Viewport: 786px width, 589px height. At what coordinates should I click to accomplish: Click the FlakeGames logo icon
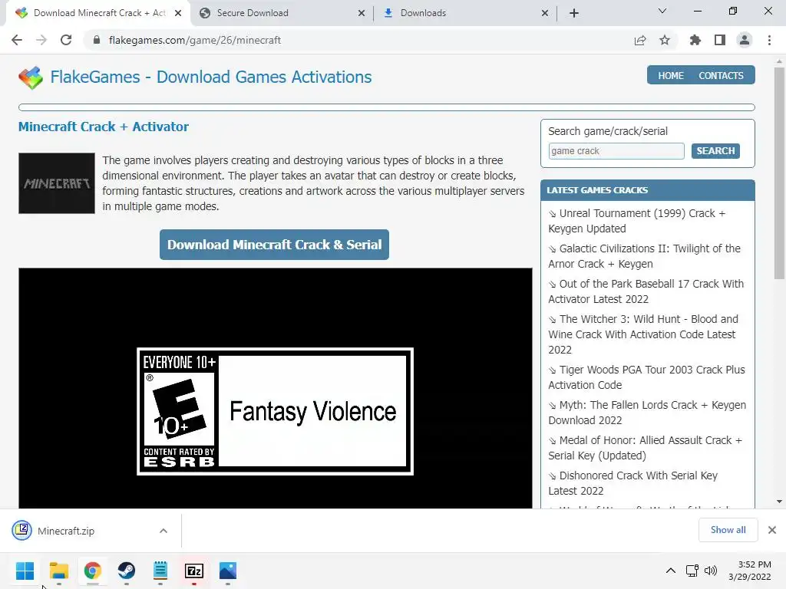(31, 77)
